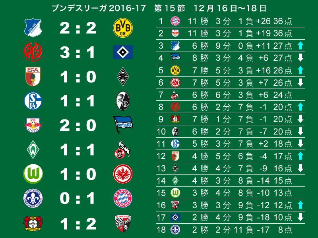The image size is (318, 238).
Task: Select the cyan up arrow in rank 16 row
Action: (301, 205)
